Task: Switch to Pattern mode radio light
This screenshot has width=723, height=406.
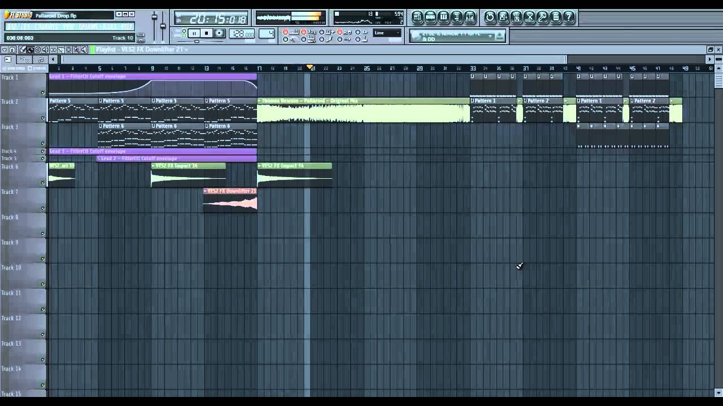Action: (184, 30)
